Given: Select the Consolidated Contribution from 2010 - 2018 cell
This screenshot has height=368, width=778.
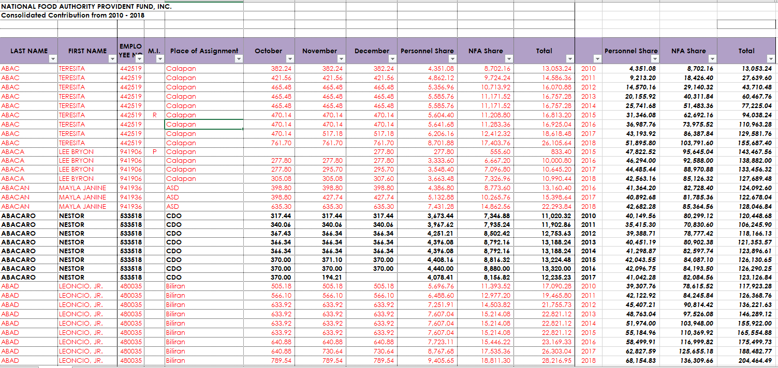Looking at the screenshot, I should pyautogui.click(x=73, y=16).
